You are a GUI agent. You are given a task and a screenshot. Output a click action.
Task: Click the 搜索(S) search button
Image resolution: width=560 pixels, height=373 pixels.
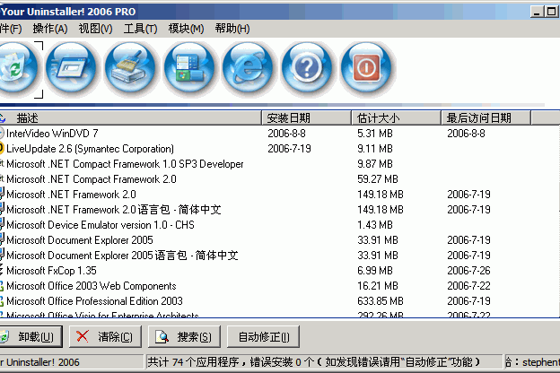click(184, 336)
